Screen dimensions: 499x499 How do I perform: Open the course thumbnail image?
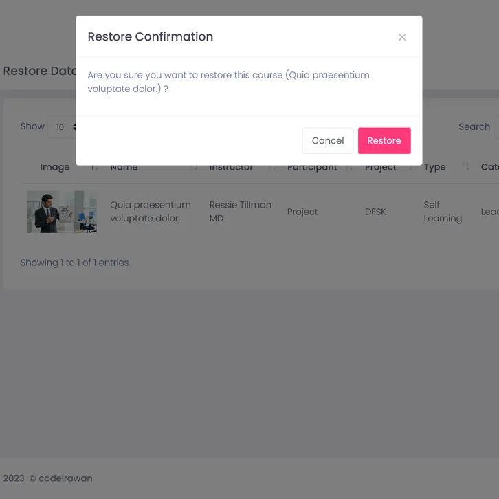point(62,212)
